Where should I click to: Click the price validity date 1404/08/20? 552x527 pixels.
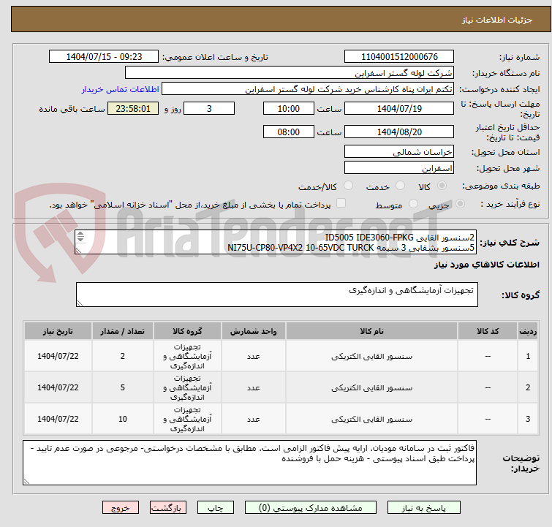[399, 132]
